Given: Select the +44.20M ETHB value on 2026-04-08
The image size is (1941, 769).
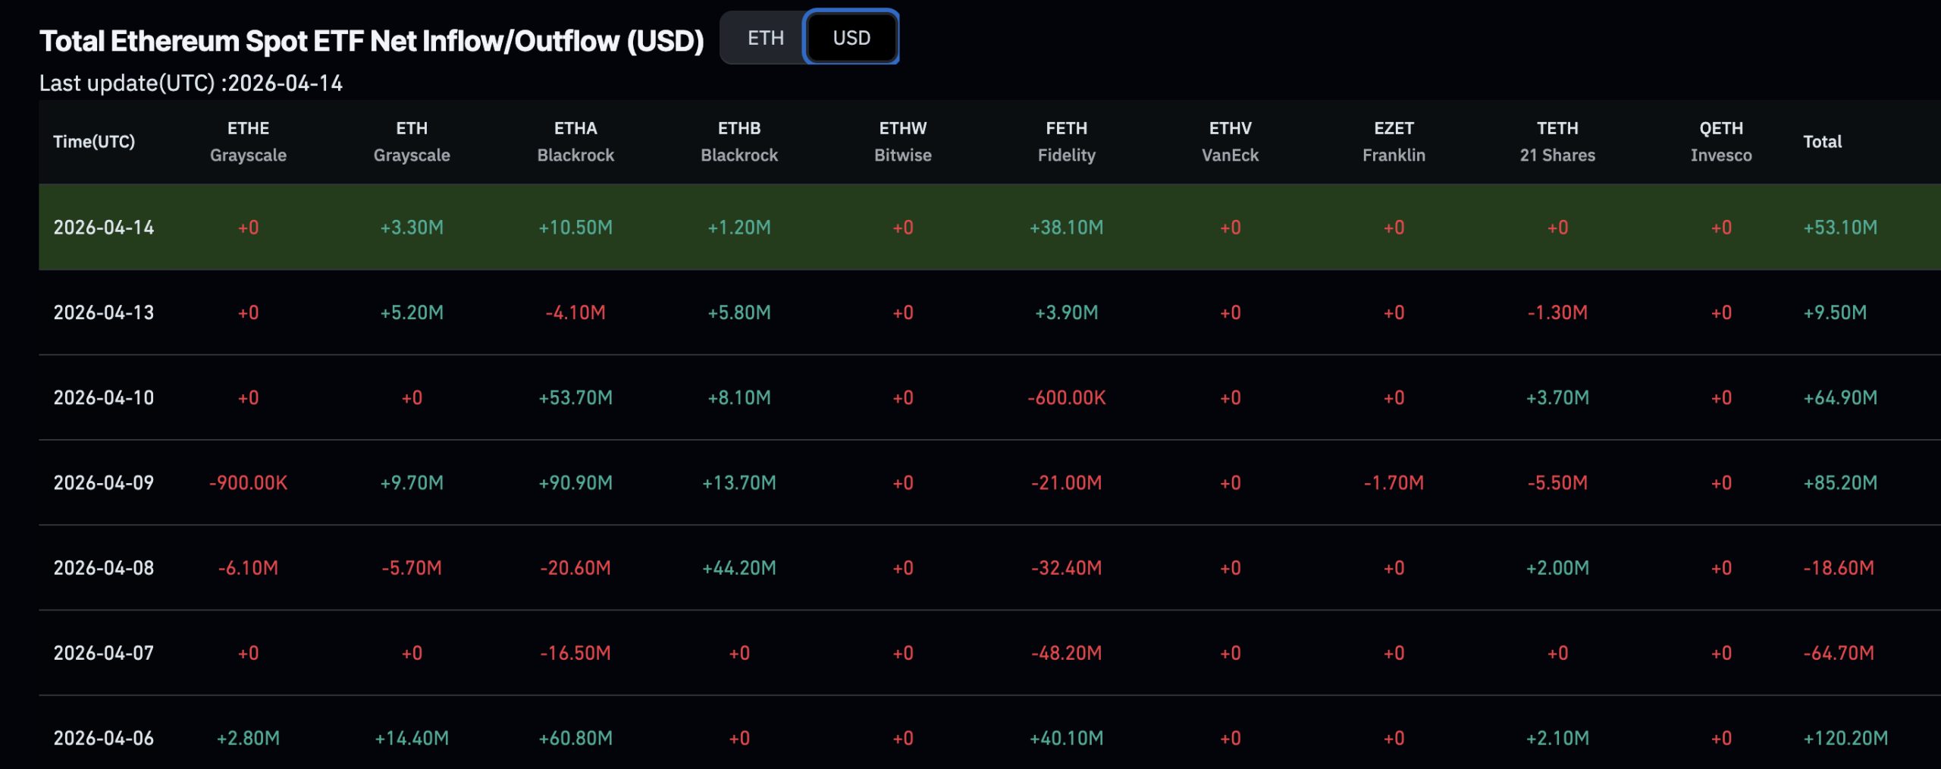Looking at the screenshot, I should 739,567.
